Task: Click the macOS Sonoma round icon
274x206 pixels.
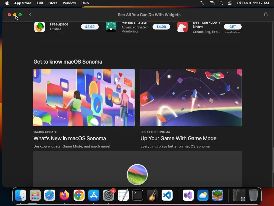Action: click(x=137, y=174)
